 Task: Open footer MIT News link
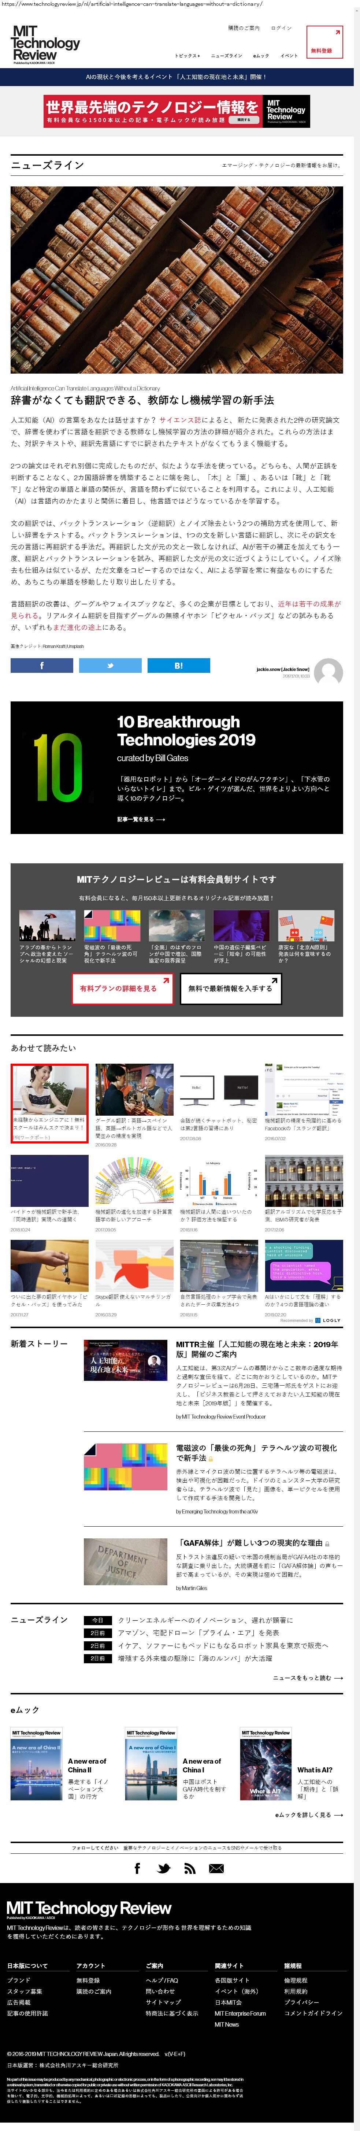coord(227,2024)
